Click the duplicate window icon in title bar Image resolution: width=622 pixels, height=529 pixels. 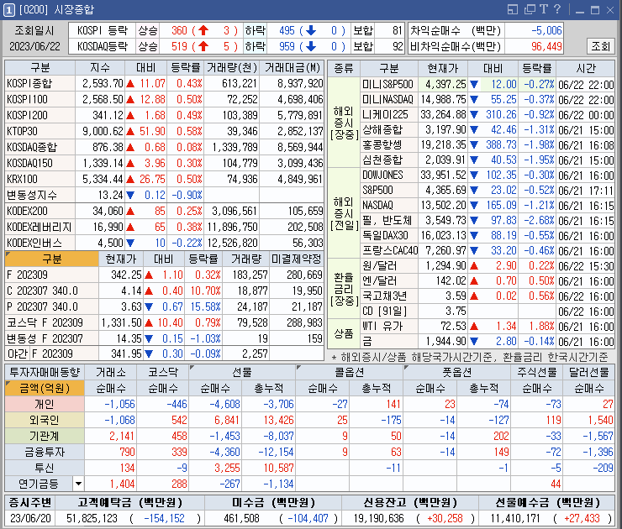[530, 9]
